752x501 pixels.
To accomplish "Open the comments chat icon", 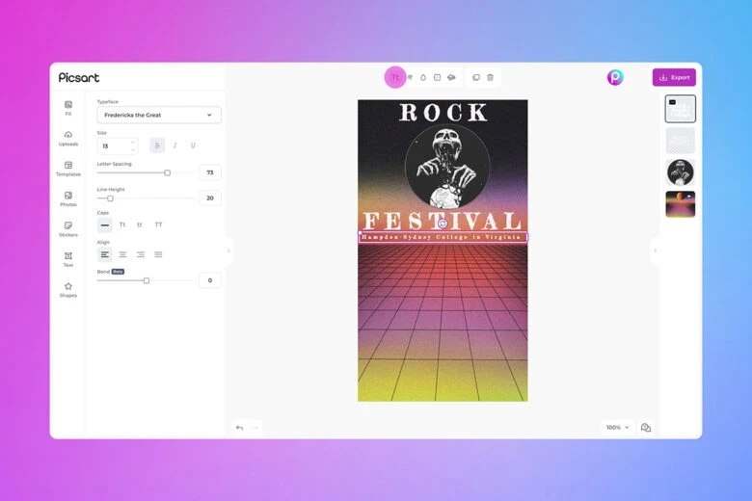I will pos(646,427).
